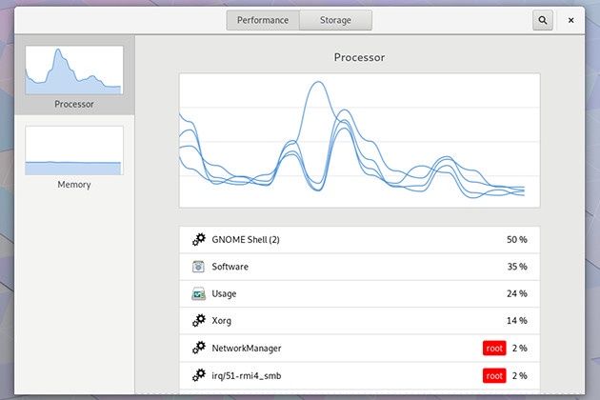The image size is (600, 400).
Task: Click the Processor sidebar label
Action: coord(74,104)
